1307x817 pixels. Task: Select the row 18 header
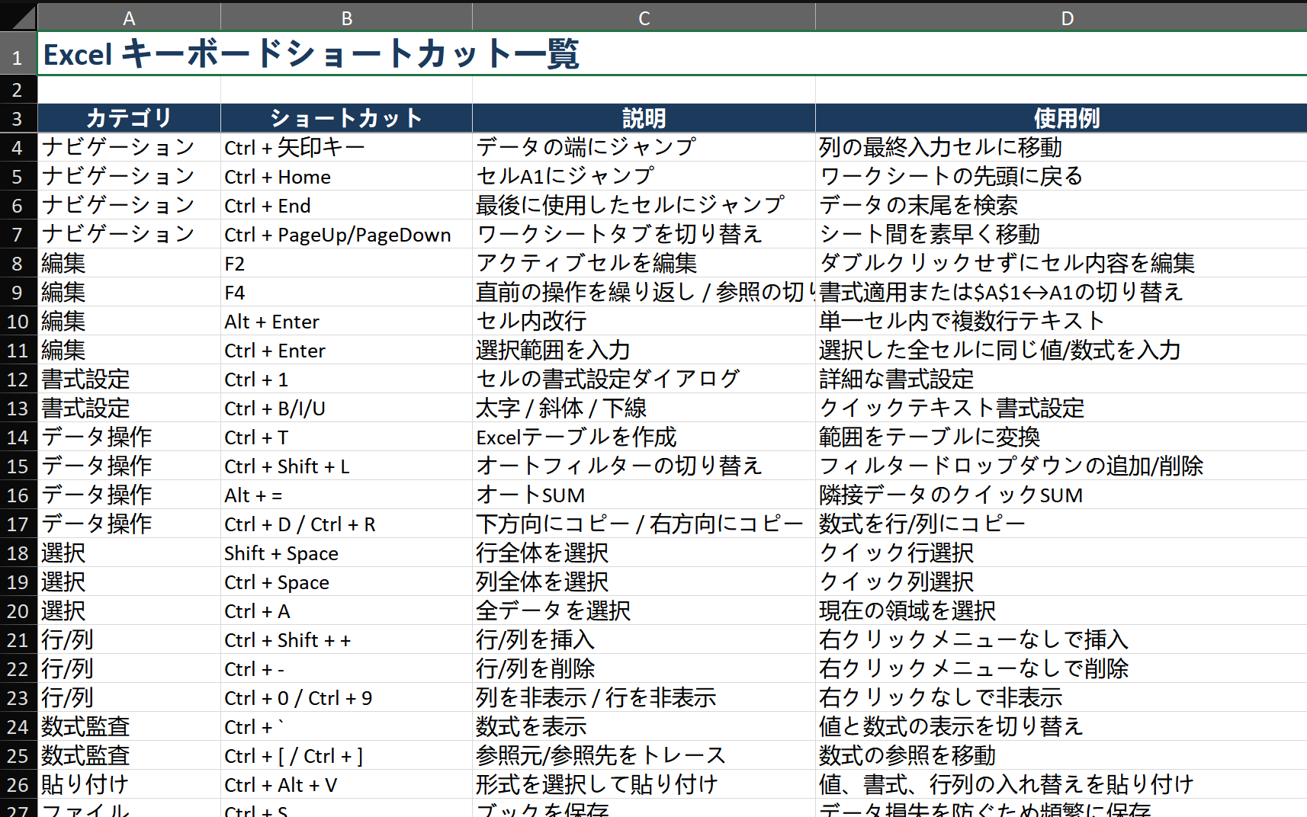click(x=18, y=553)
